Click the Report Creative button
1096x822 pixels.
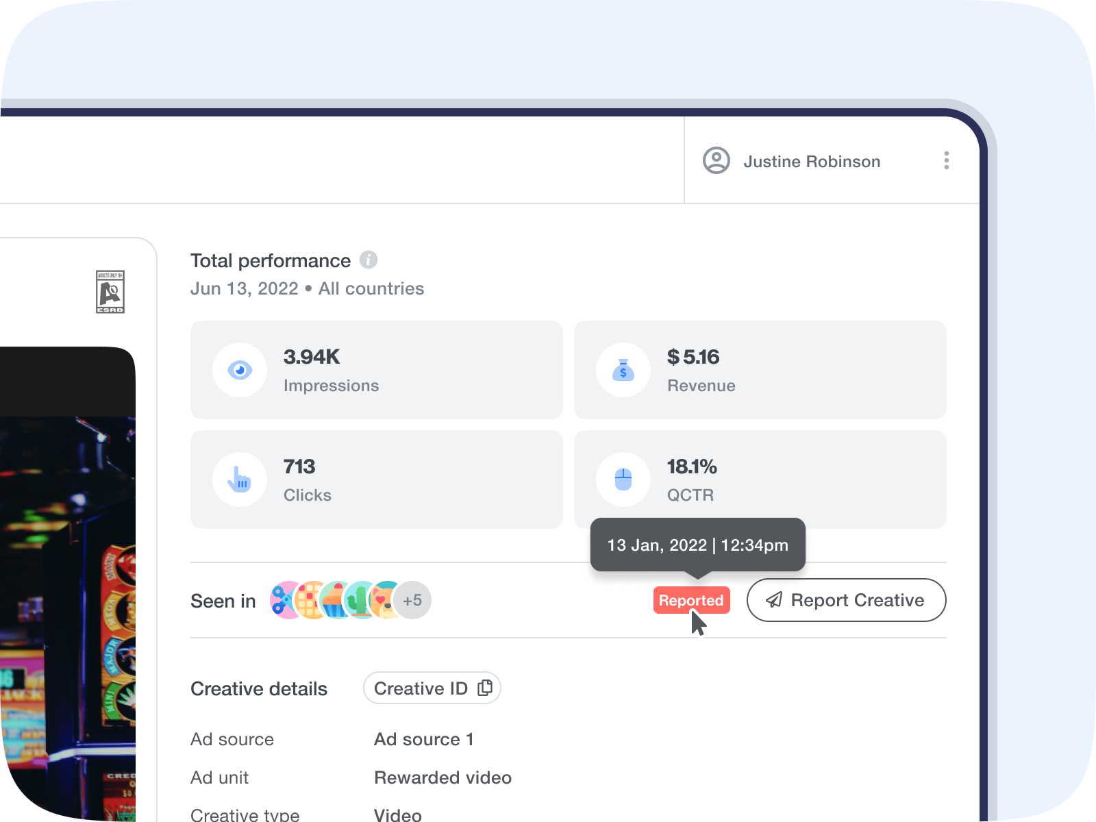click(x=847, y=600)
